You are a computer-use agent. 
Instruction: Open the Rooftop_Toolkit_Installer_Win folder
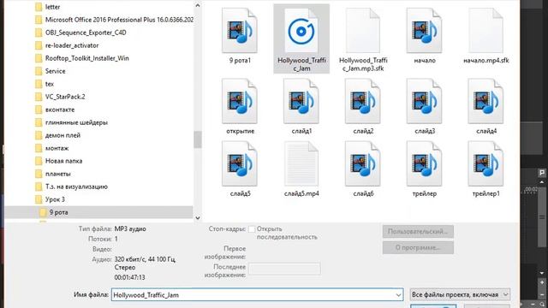(82, 58)
